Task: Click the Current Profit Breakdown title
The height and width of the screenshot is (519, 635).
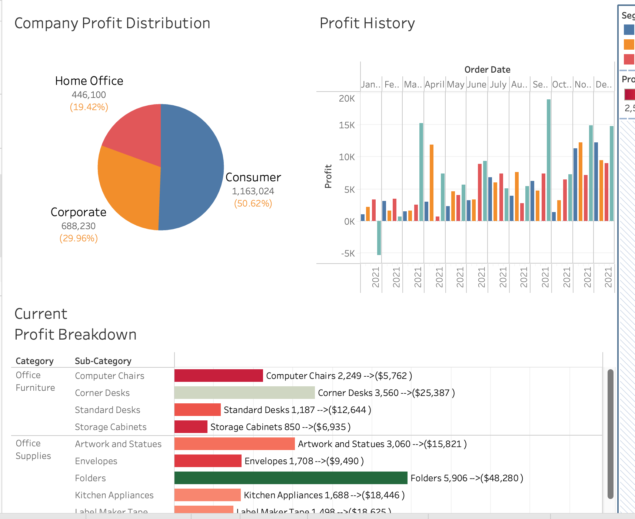Action: coord(75,324)
